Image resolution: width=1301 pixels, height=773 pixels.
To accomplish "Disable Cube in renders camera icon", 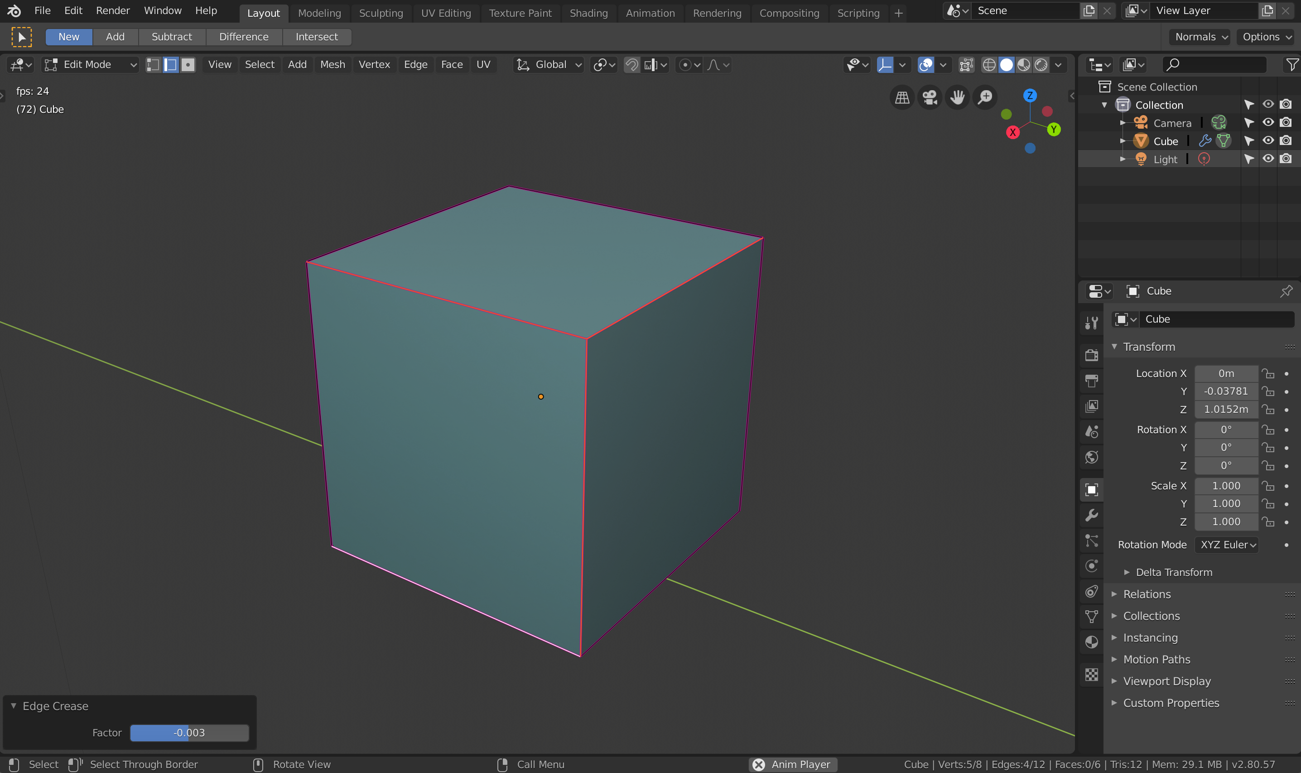I will pyautogui.click(x=1286, y=140).
